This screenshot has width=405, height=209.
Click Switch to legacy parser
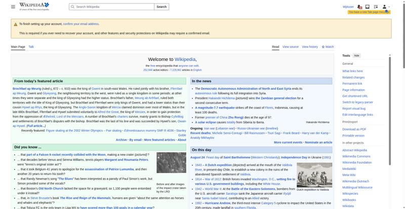(x=357, y=102)
